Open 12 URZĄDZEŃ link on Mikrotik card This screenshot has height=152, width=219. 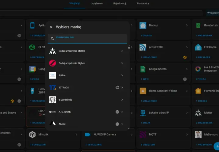pos(38,145)
